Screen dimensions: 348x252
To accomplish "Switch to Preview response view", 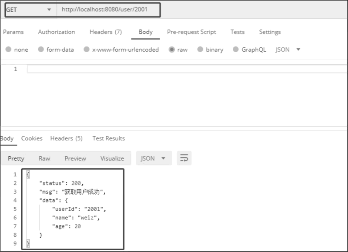I will tap(75, 158).
